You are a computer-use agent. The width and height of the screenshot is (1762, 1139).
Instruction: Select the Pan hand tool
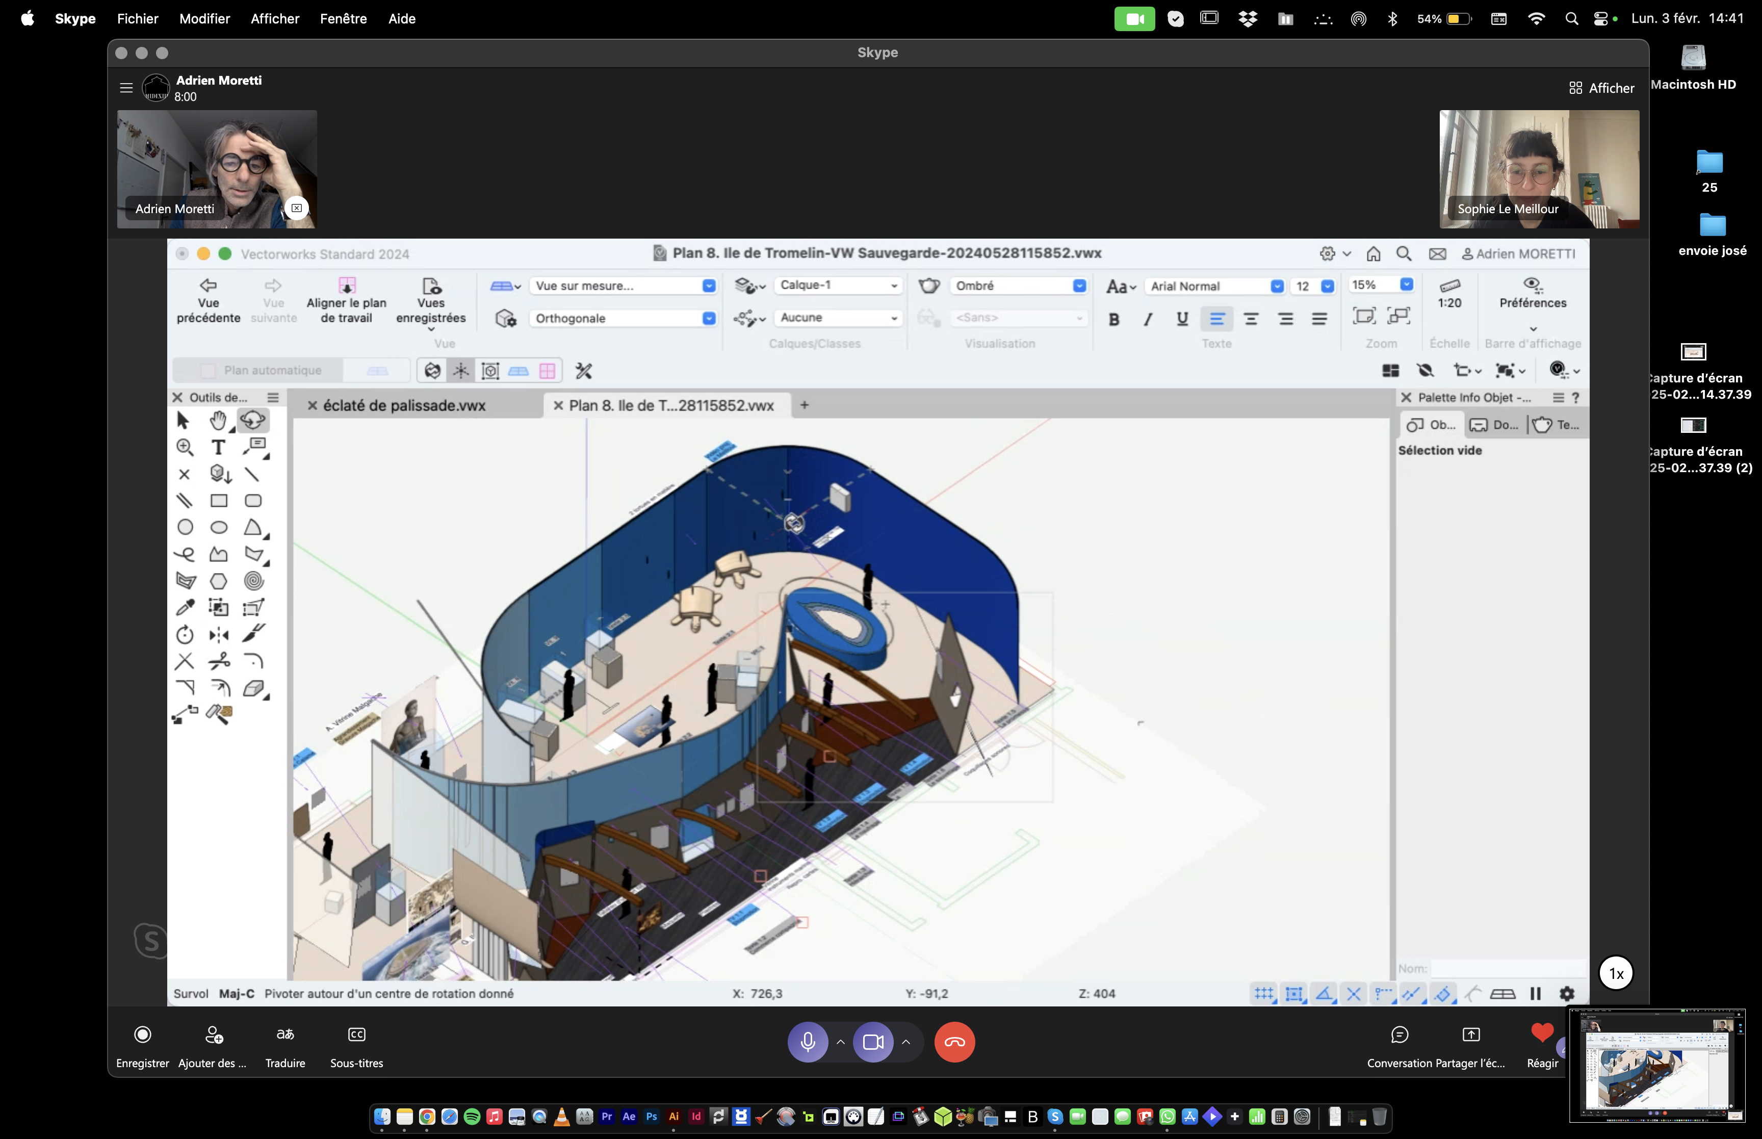(217, 421)
